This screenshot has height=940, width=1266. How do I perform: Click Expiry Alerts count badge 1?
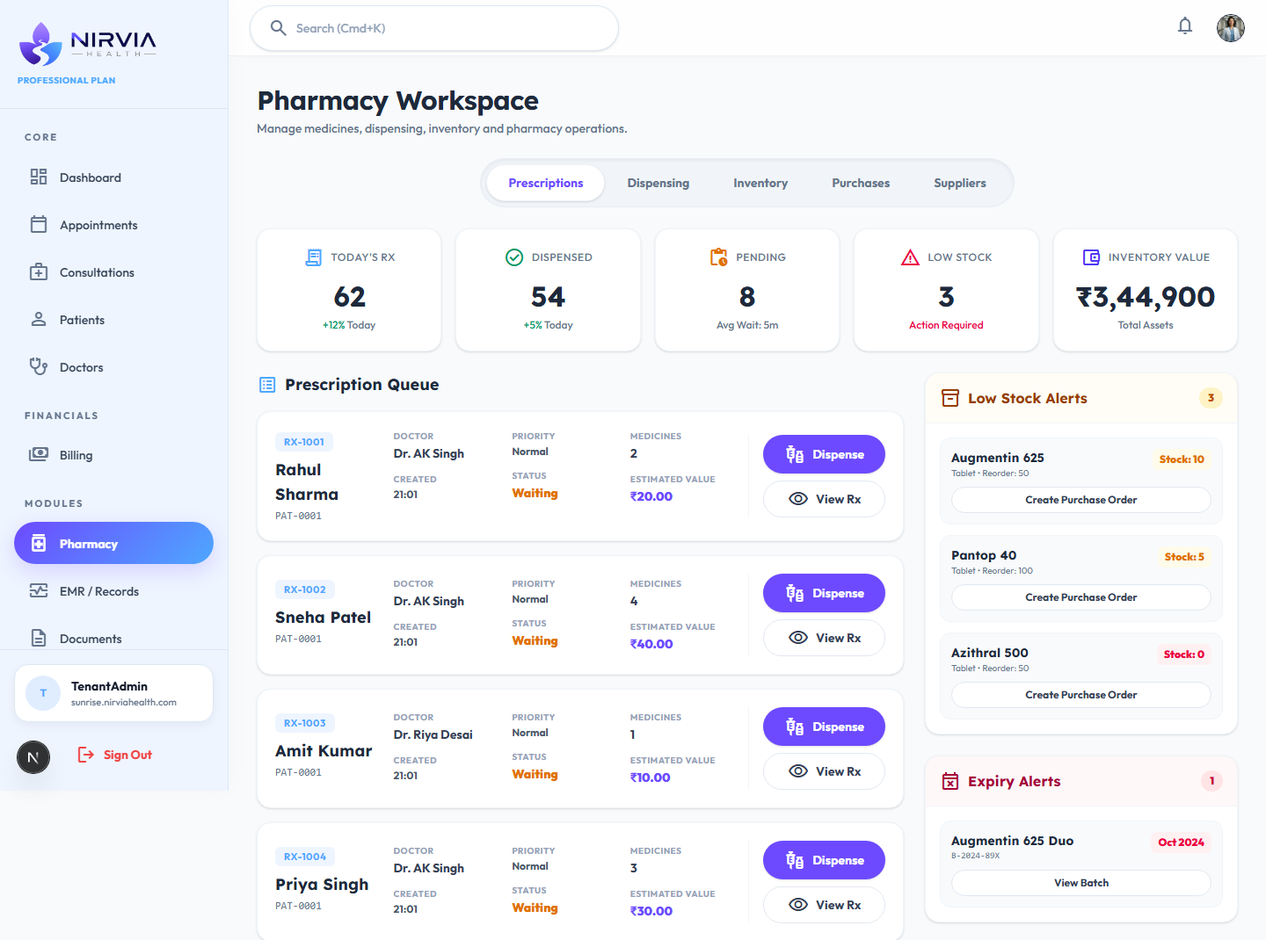click(x=1211, y=781)
